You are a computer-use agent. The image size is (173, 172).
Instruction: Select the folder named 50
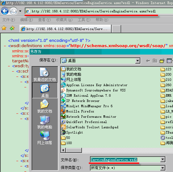point(65,138)
